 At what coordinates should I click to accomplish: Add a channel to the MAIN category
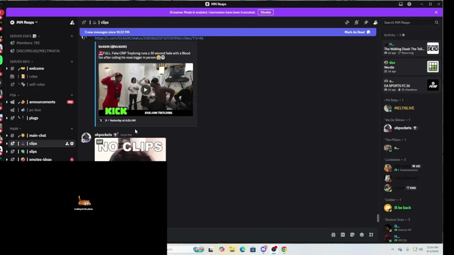pyautogui.click(x=72, y=129)
